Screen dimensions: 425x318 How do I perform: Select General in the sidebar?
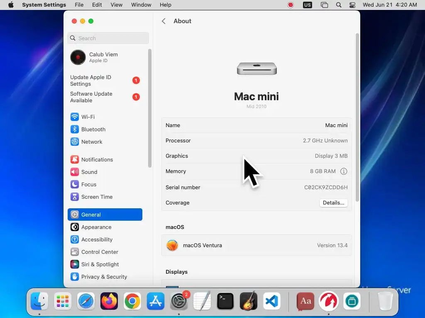click(x=105, y=215)
